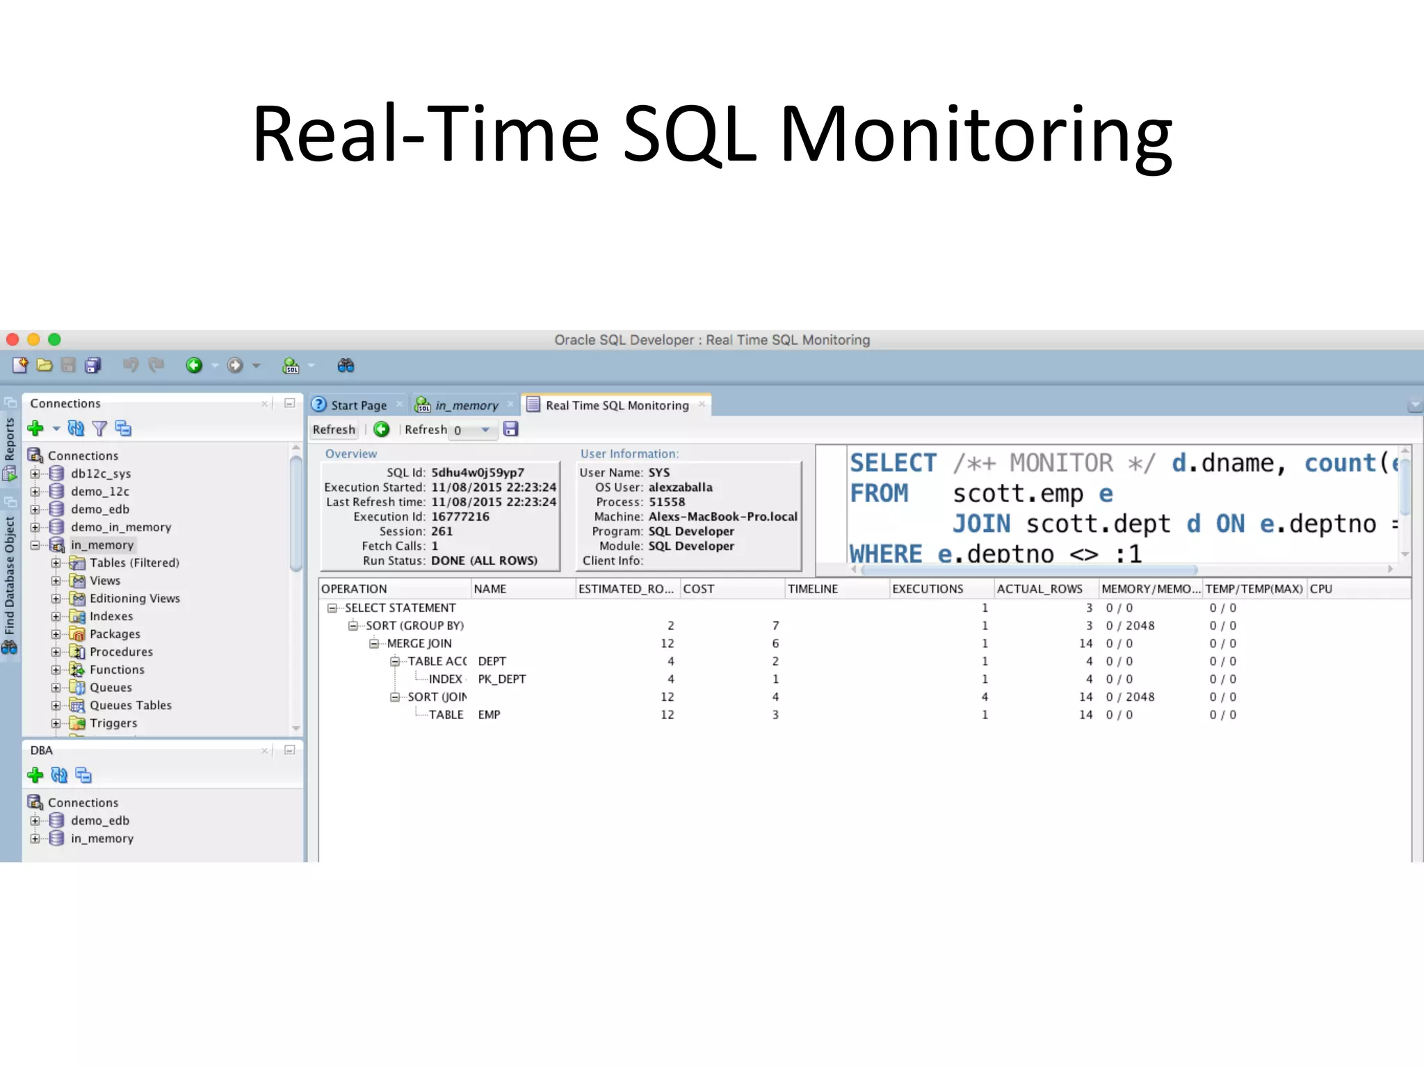Click the binoculars Find DB Object icon
1424x1068 pixels.
[346, 365]
